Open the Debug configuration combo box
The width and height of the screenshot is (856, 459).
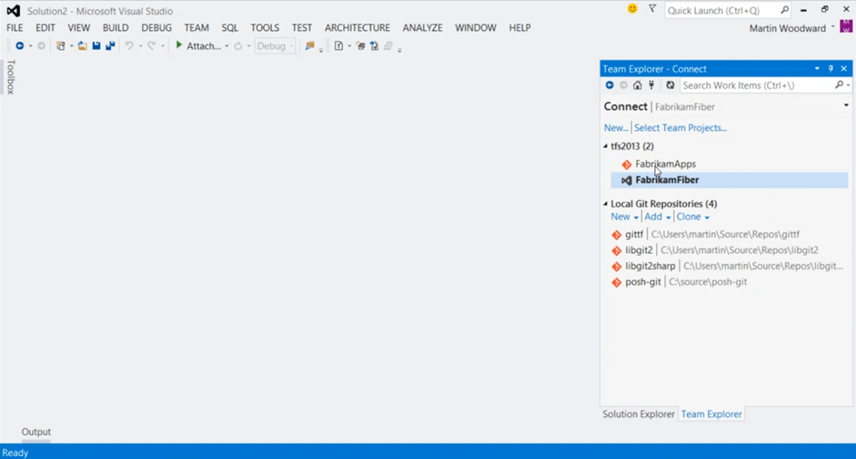point(275,46)
